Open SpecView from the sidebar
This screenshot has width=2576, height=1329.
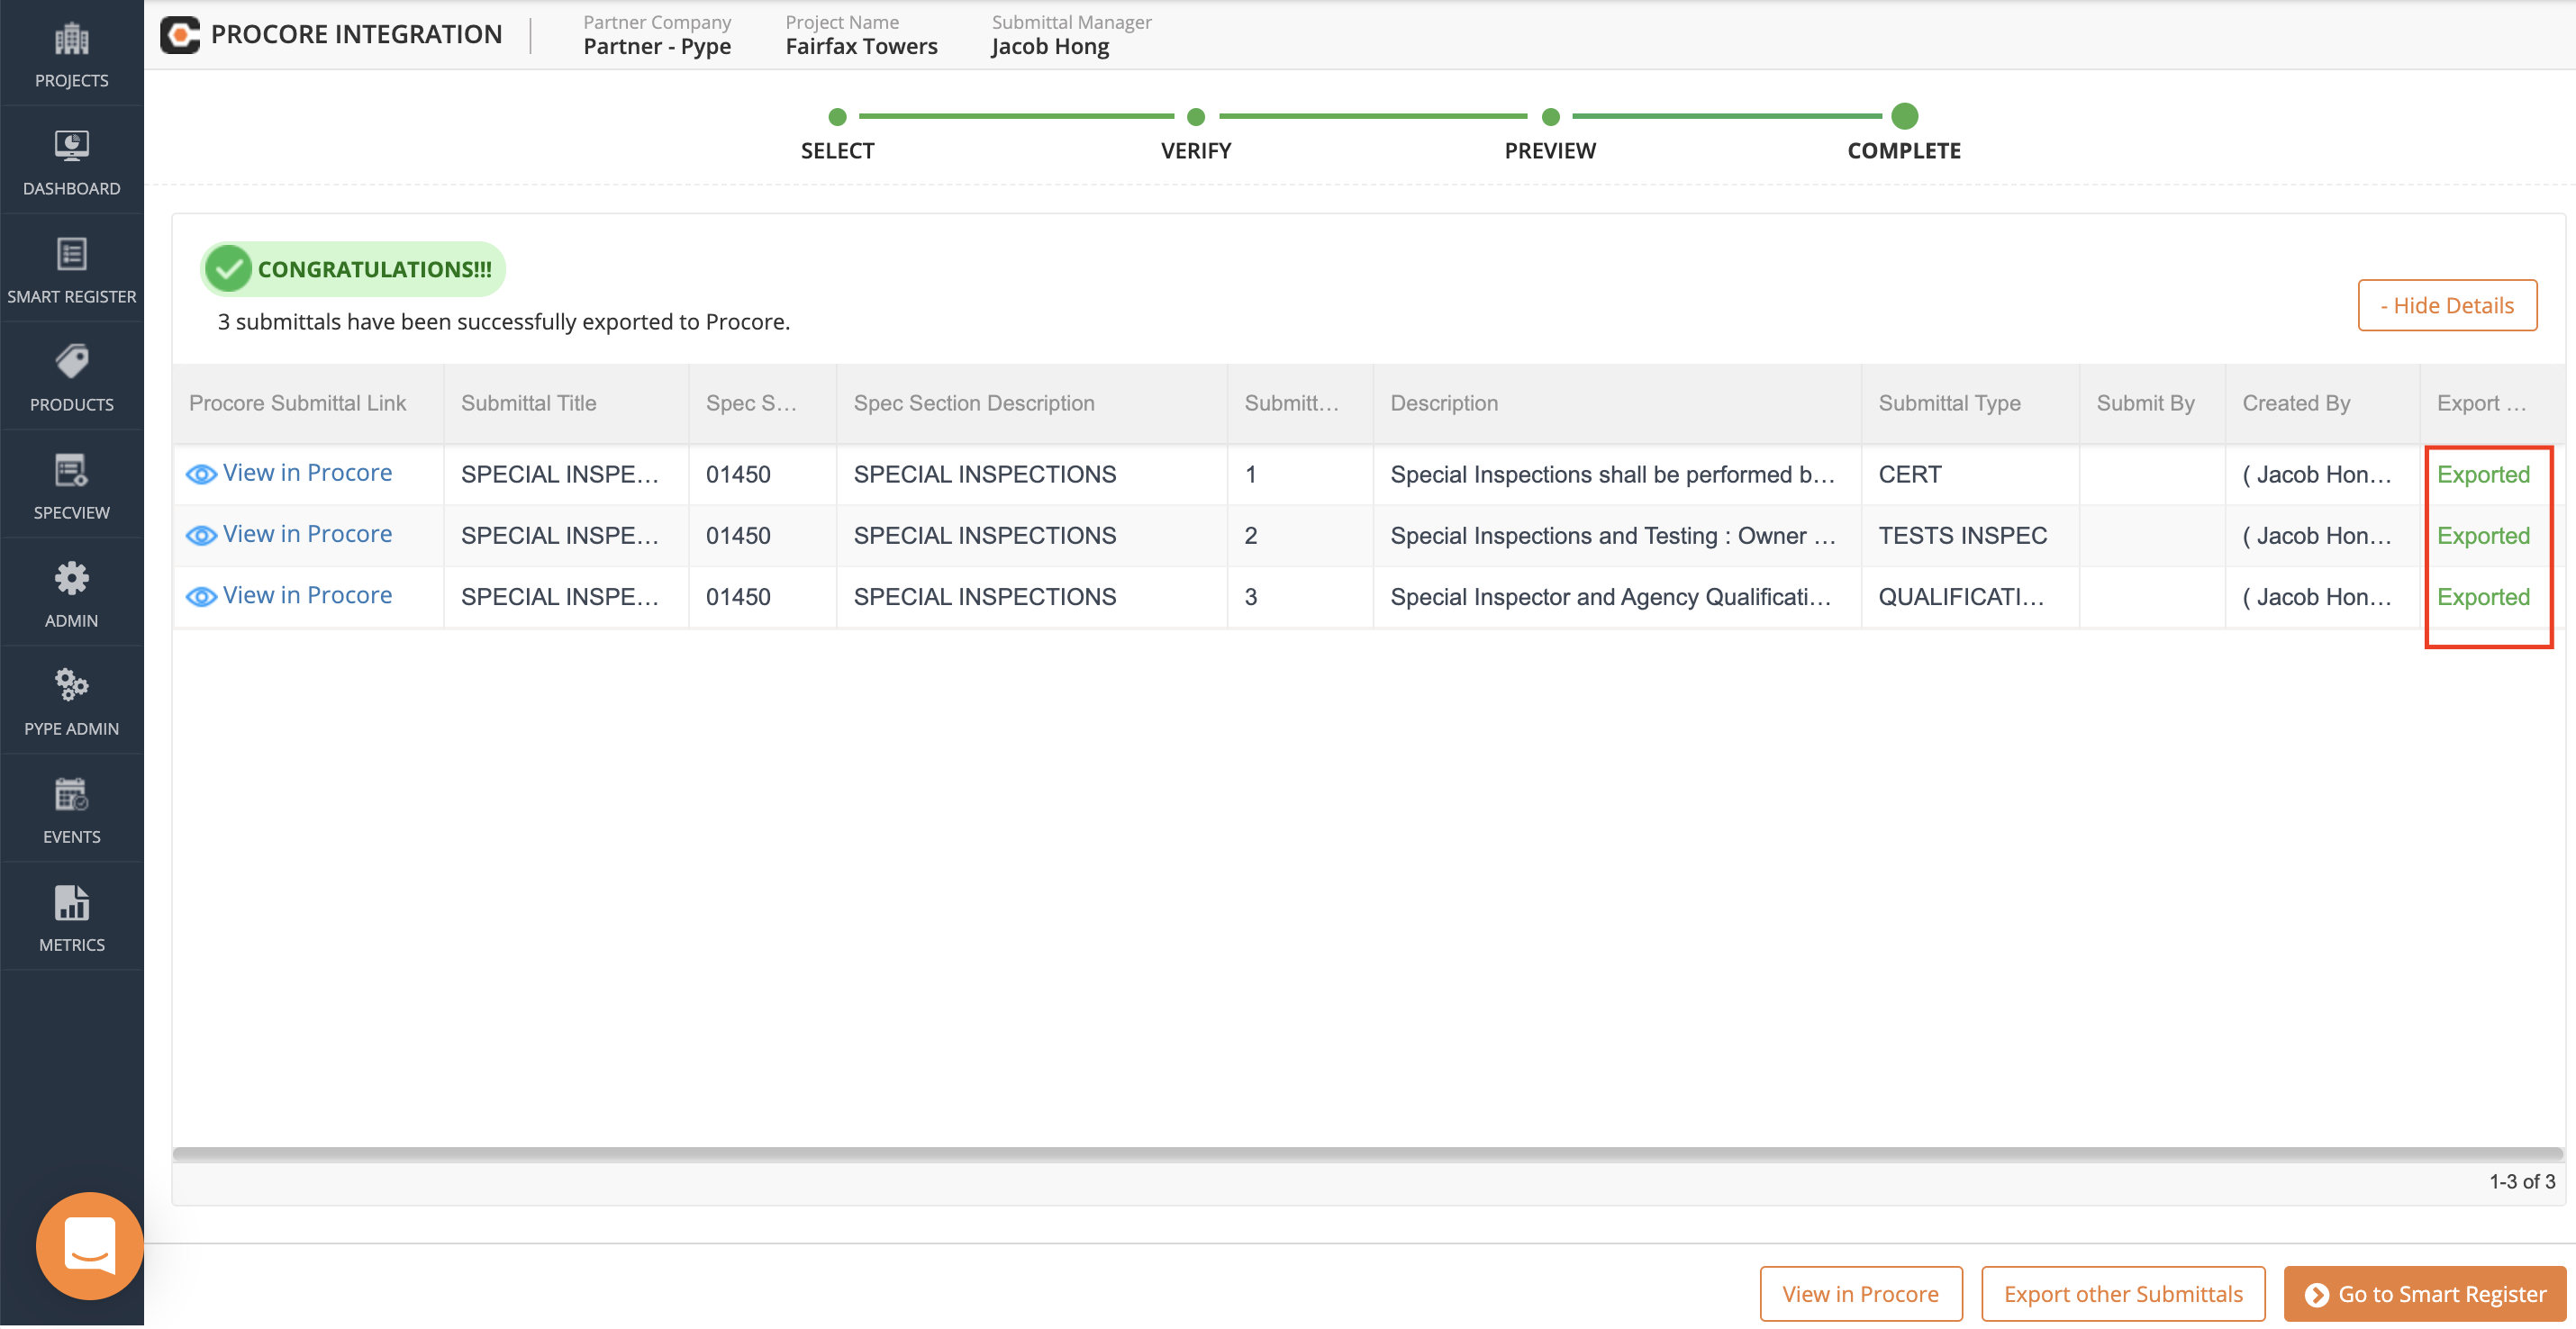pyautogui.click(x=71, y=471)
